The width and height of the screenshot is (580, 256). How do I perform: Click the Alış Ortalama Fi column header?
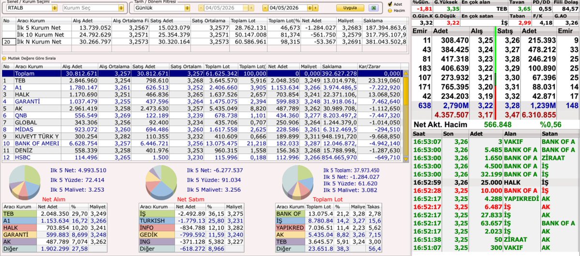pos(131,21)
